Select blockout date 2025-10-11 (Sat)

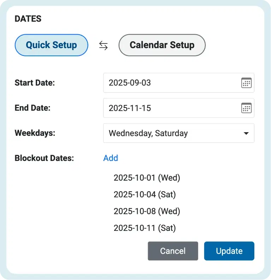pyautogui.click(x=145, y=228)
